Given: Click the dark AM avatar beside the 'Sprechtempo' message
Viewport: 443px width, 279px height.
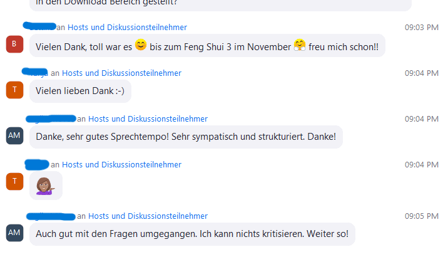Looking at the screenshot, I should click(14, 136).
